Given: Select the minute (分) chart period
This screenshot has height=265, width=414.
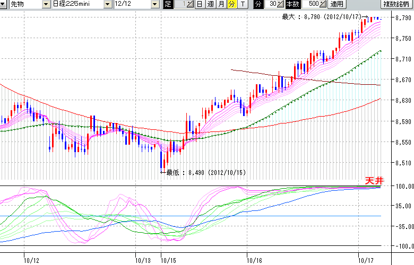Looking at the screenshot, I should (231, 4).
